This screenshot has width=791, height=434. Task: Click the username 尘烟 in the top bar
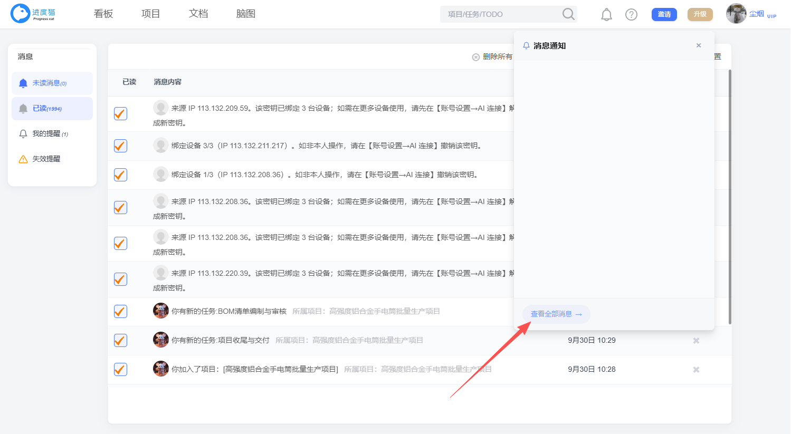click(x=757, y=14)
